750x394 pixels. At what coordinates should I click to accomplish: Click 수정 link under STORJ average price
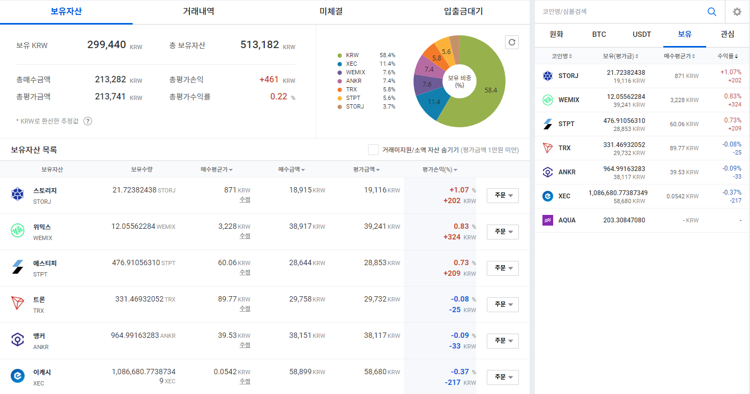pos(244,199)
